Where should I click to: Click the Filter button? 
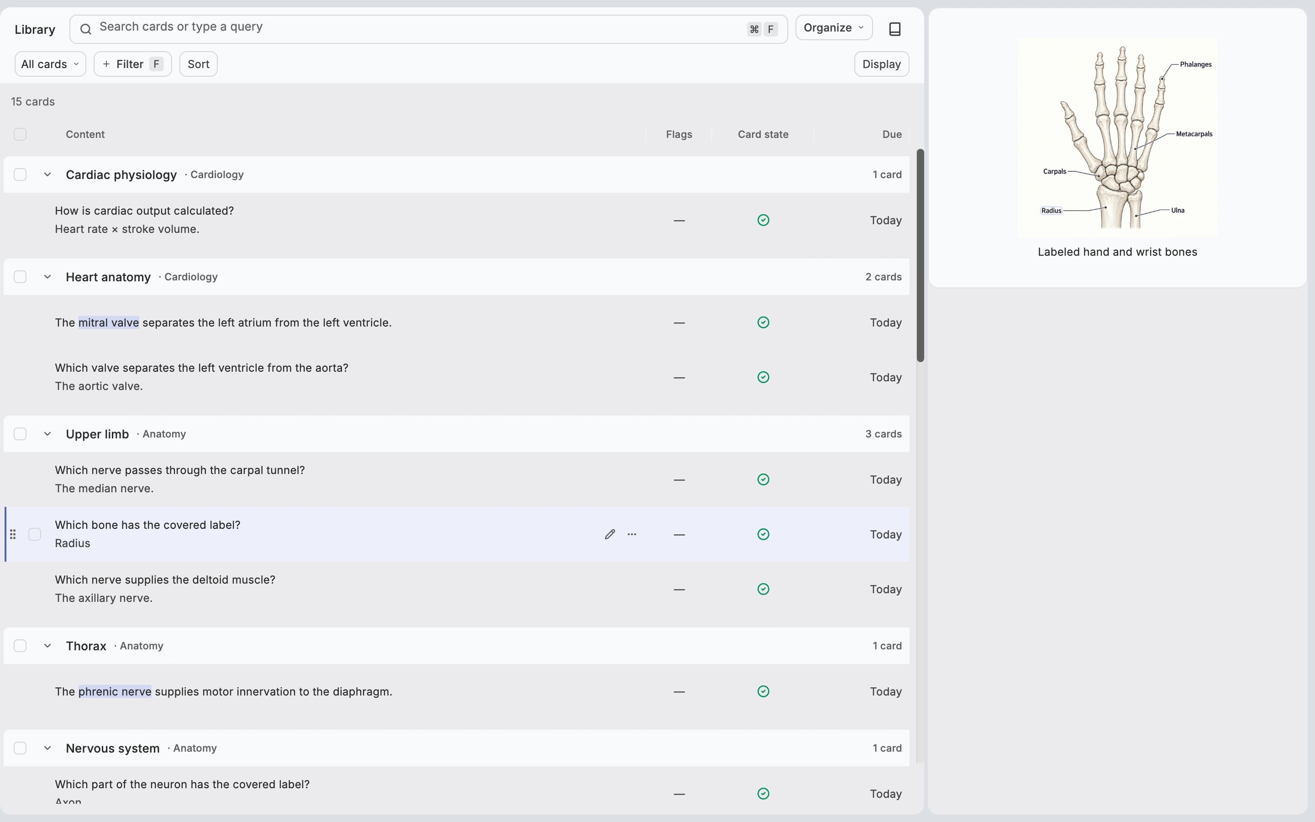[132, 64]
